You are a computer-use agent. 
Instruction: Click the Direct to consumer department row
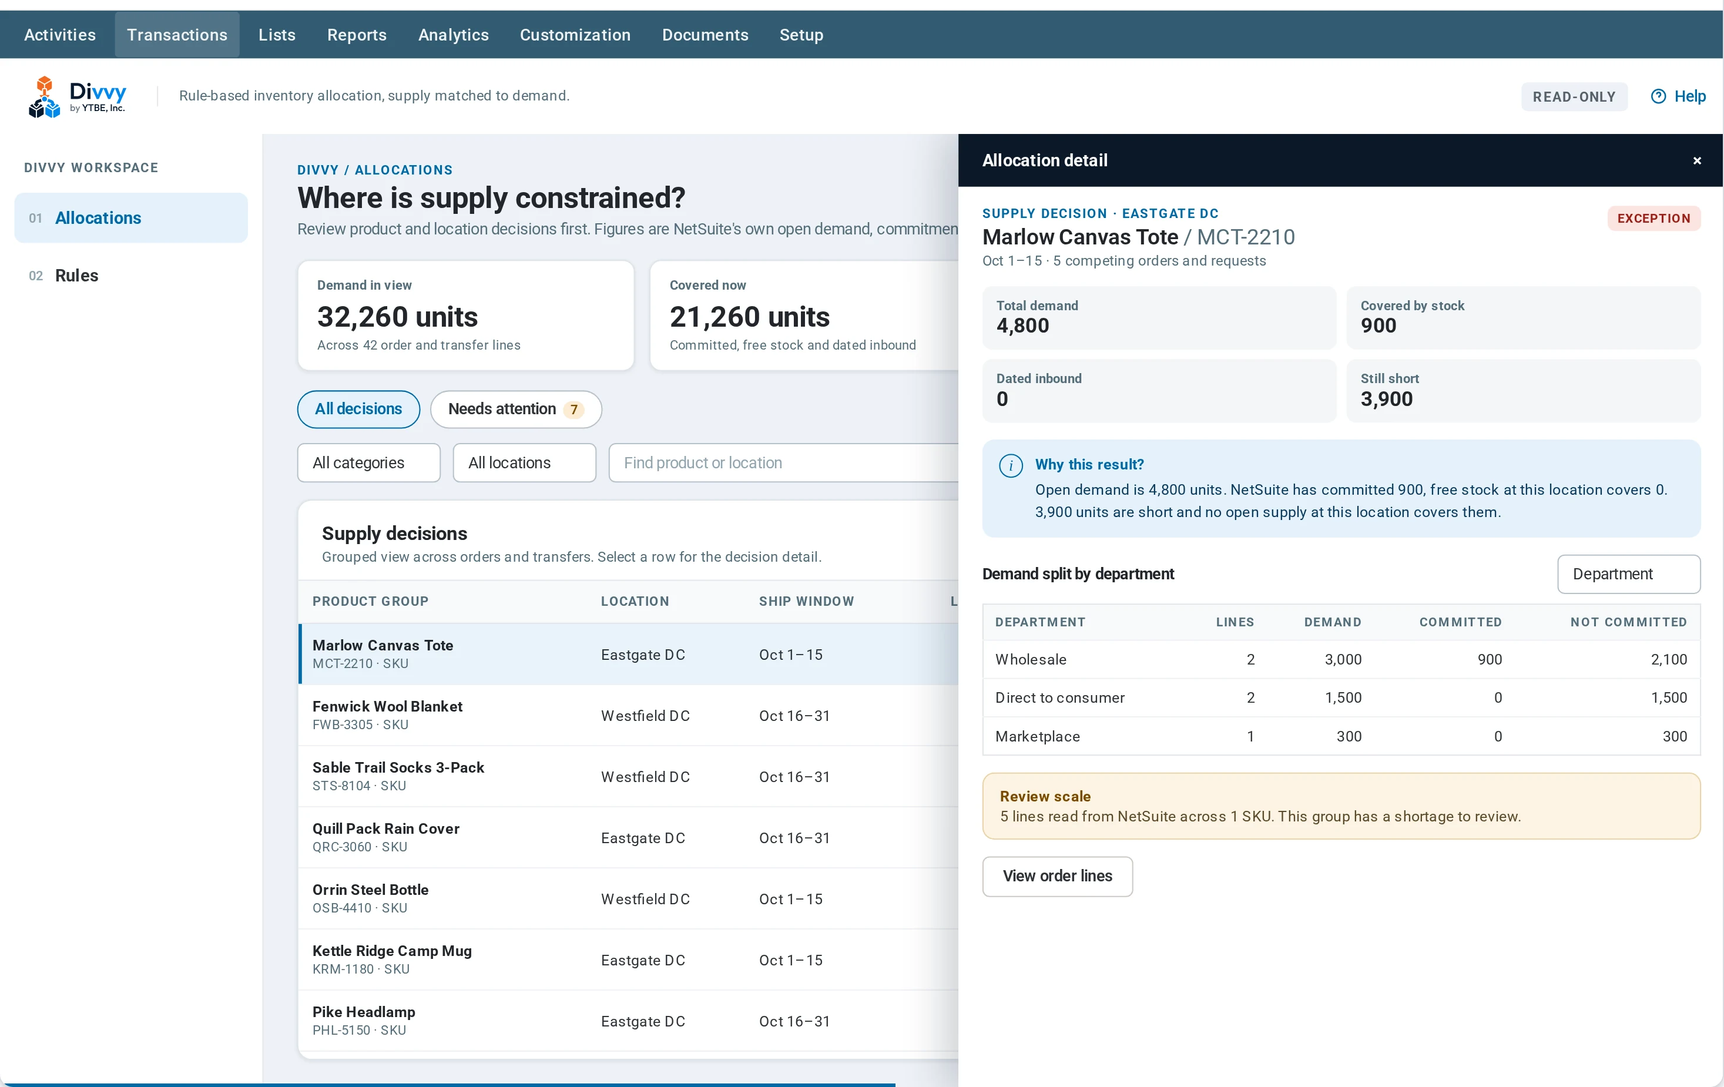click(x=1341, y=697)
